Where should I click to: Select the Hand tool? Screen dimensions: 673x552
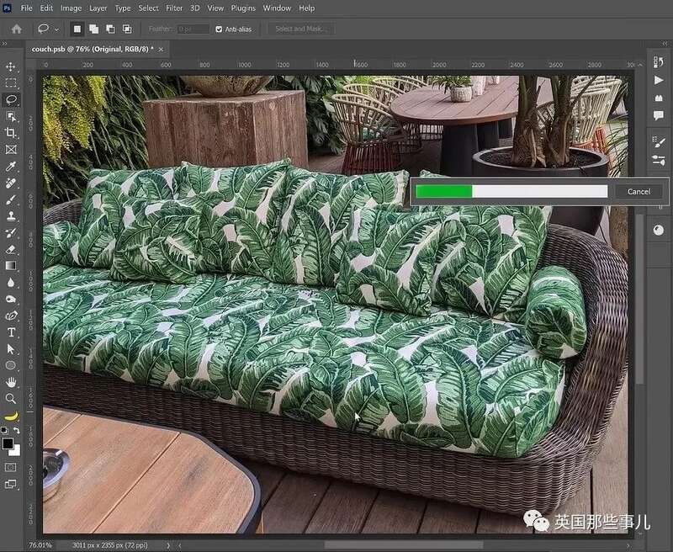[x=11, y=382]
